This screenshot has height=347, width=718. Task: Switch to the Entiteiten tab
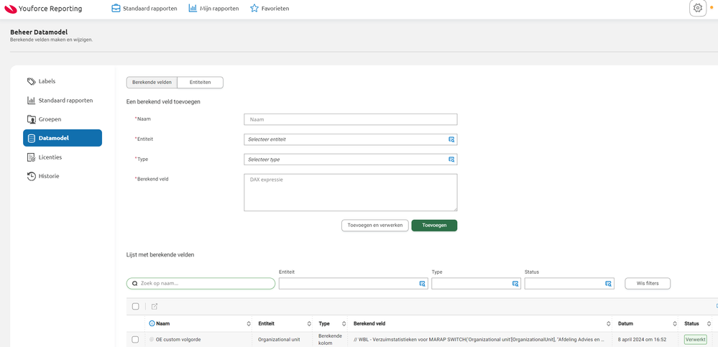200,83
